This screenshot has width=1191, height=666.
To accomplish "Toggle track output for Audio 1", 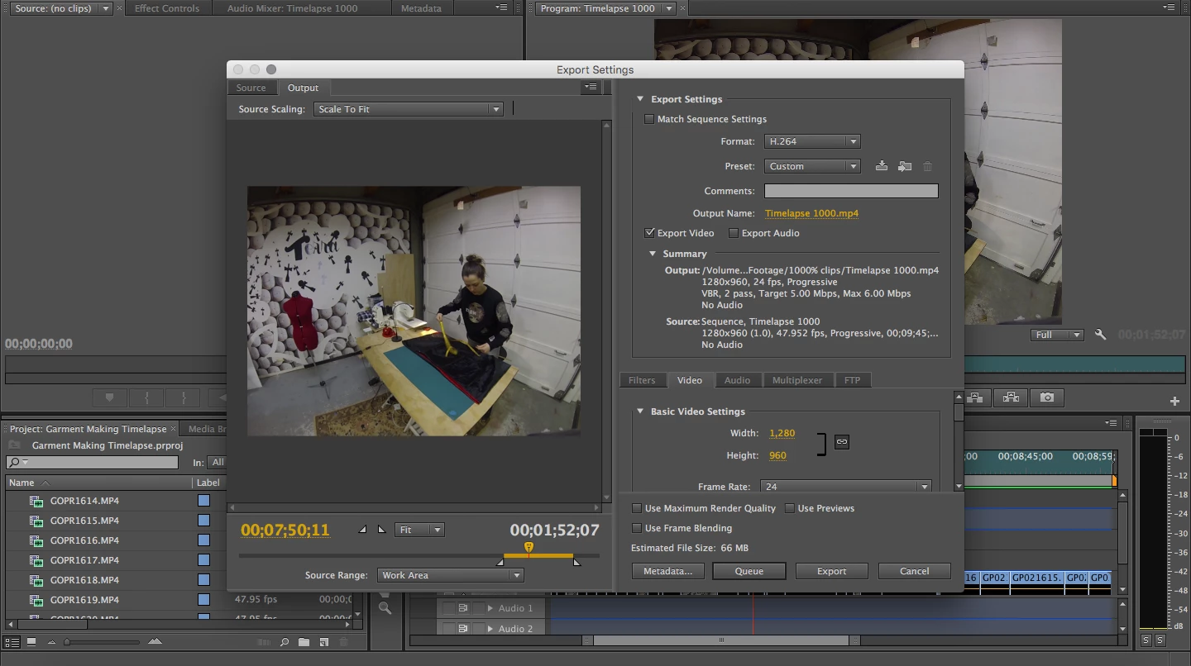I will [x=464, y=608].
